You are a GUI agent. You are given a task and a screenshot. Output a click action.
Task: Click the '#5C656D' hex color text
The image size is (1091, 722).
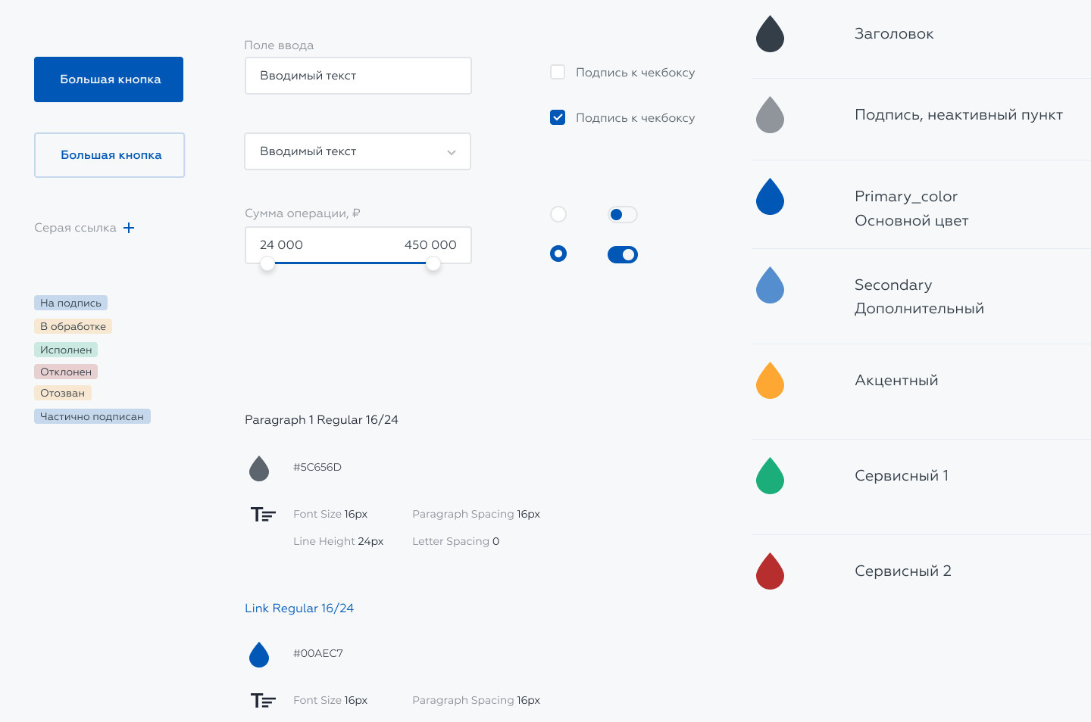[x=317, y=467]
